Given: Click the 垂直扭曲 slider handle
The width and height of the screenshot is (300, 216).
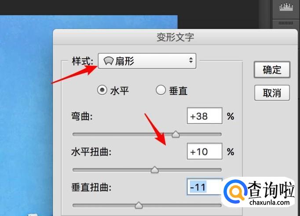Looking at the screenshot, I should click(139, 205).
